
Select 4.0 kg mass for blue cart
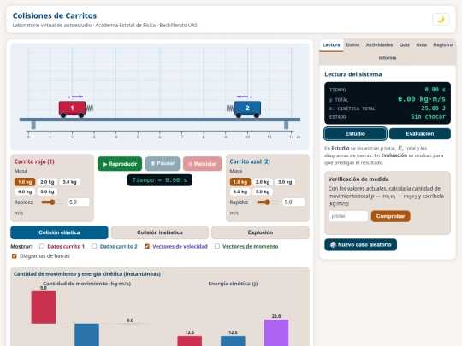(240, 191)
